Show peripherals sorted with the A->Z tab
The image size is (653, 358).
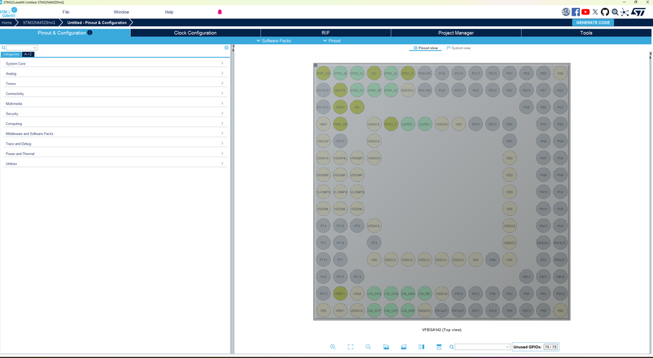(x=28, y=54)
